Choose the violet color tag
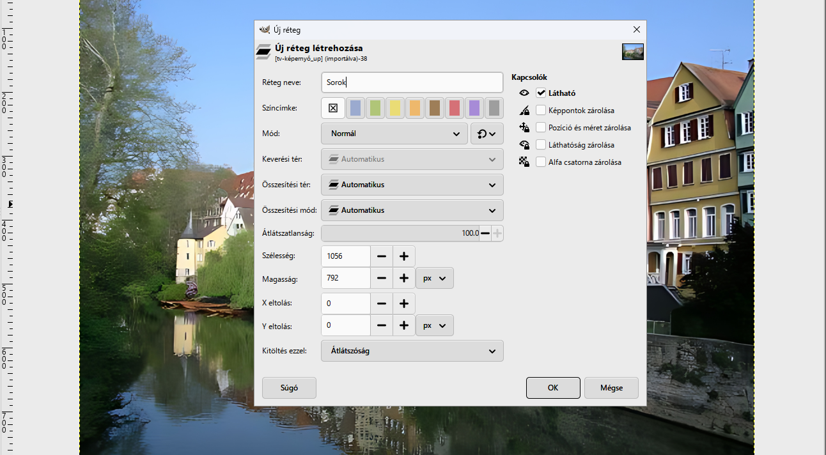This screenshot has height=455, width=826. pyautogui.click(x=474, y=108)
